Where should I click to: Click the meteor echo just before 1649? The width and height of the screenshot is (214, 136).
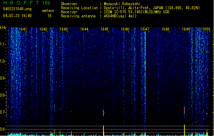point(184,110)
